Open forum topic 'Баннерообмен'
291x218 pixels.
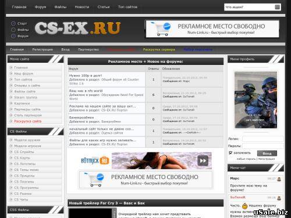click(x=81, y=117)
